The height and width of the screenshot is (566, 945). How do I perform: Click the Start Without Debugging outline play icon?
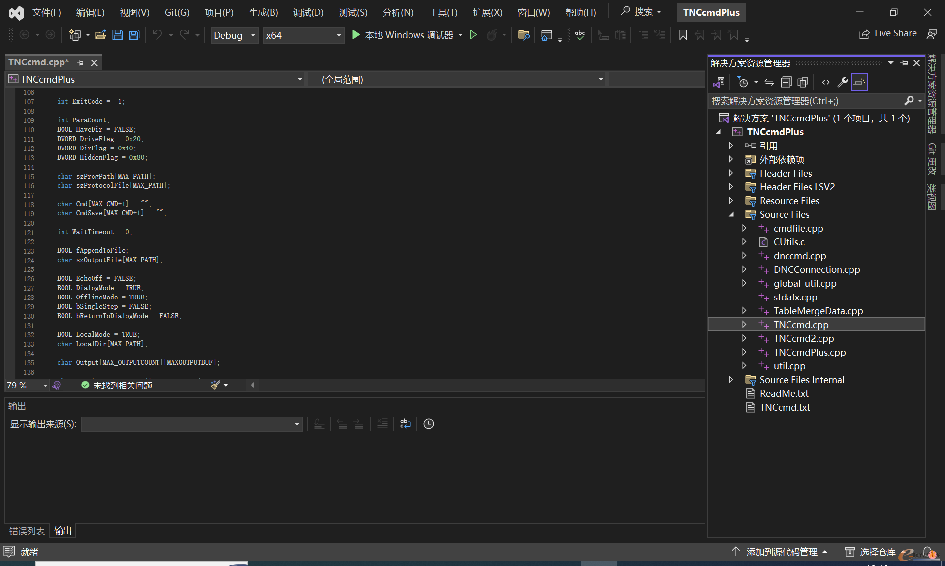click(x=473, y=35)
